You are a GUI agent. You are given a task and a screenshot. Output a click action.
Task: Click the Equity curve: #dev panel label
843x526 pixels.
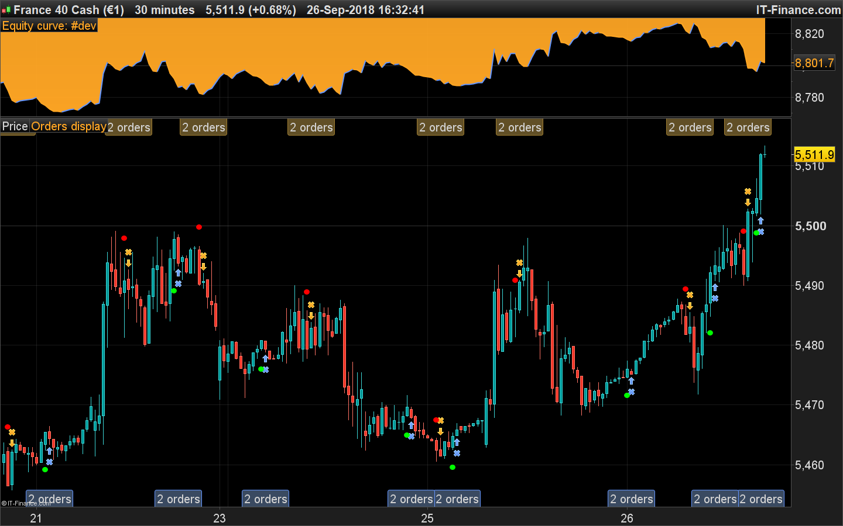49,26
